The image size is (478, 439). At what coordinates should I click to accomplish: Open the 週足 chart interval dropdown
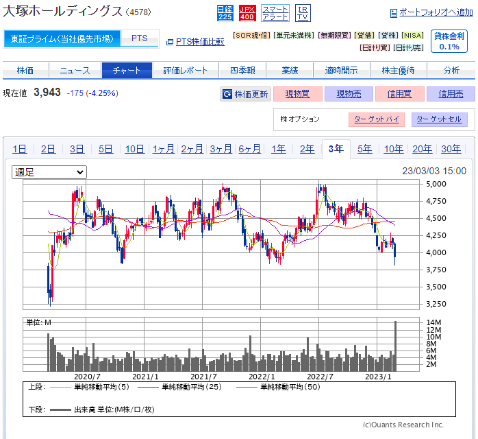click(x=49, y=172)
